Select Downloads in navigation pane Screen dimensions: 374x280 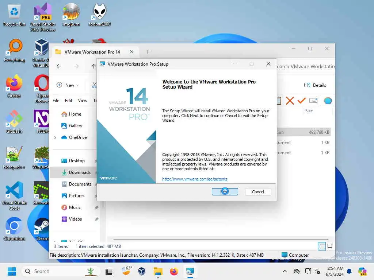[74, 172]
